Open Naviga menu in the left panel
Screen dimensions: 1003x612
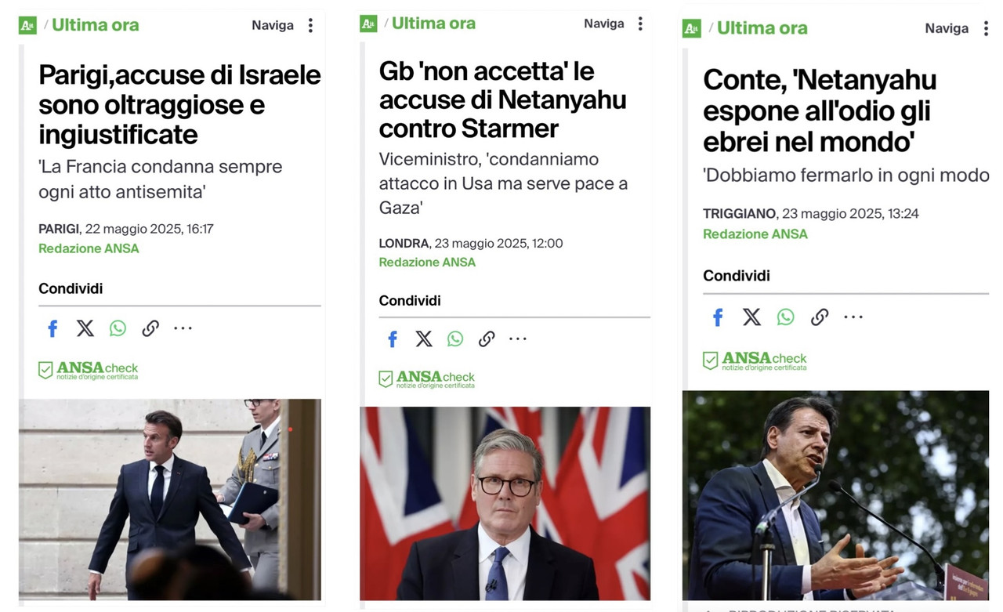pos(273,25)
